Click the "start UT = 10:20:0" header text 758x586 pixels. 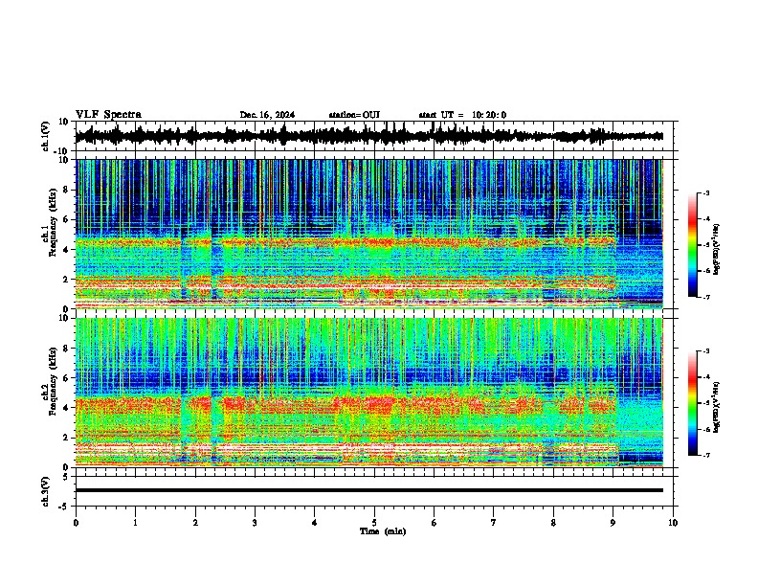pos(462,115)
